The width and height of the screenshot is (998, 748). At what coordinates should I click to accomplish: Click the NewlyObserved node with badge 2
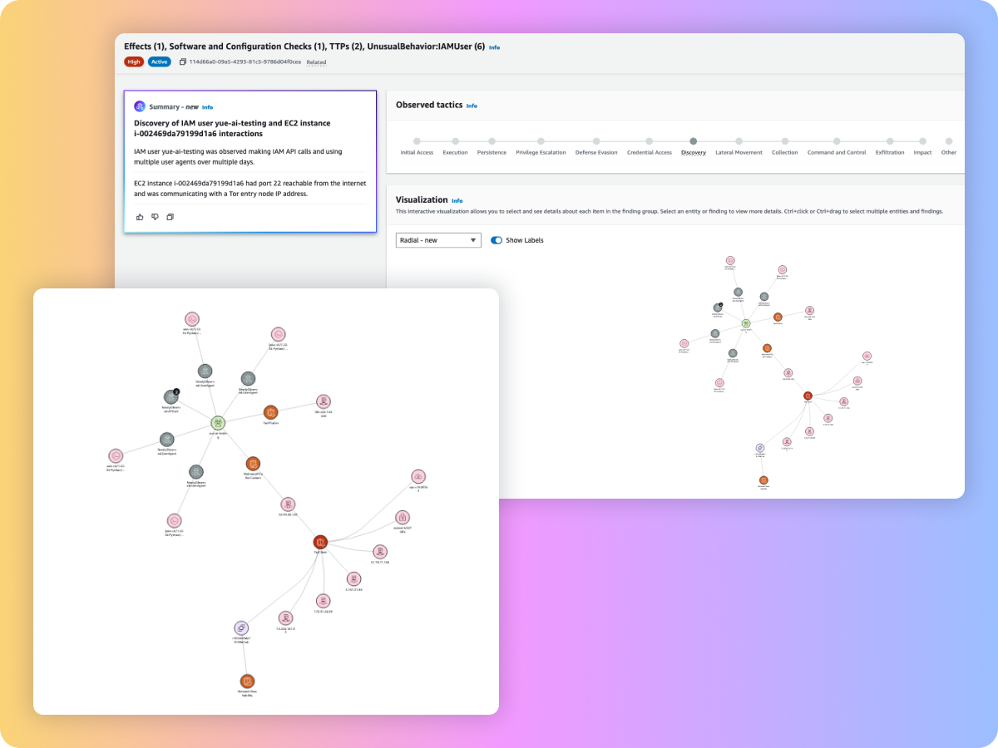pos(170,397)
